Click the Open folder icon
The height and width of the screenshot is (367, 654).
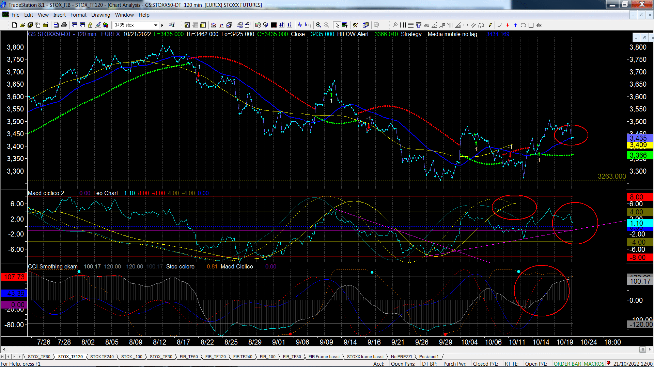click(22, 25)
